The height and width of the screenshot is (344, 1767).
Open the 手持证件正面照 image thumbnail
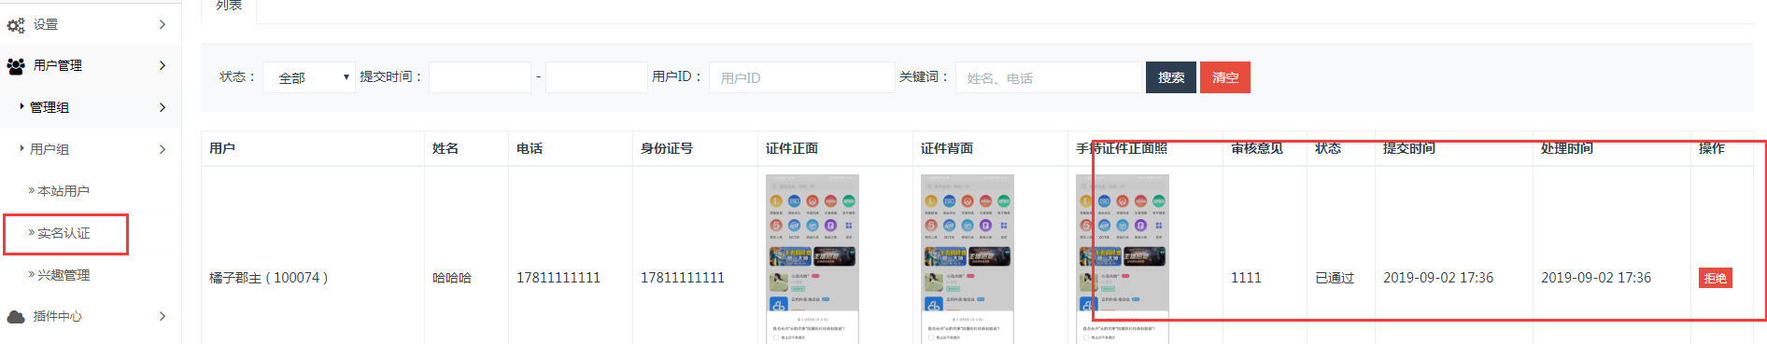[x=1122, y=259]
